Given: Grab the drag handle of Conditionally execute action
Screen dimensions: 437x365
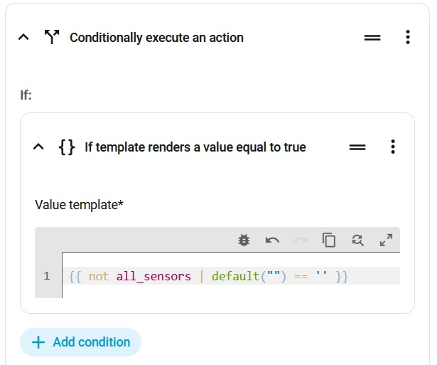Looking at the screenshot, I should [x=372, y=38].
